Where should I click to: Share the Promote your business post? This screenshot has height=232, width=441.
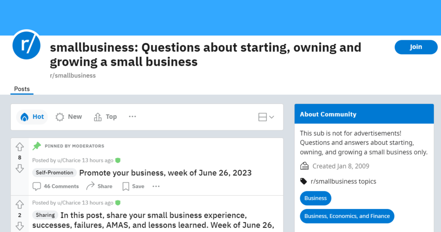[x=99, y=186]
